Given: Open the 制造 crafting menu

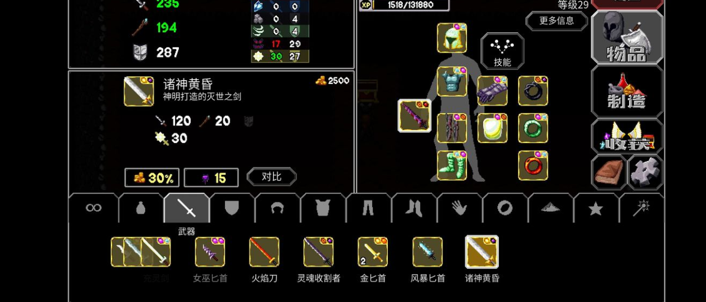Looking at the screenshot, I should click(x=627, y=91).
